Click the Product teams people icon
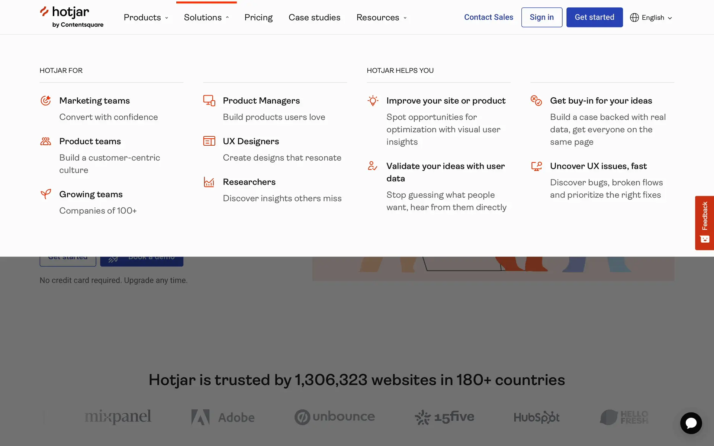This screenshot has width=714, height=446. coord(46,141)
